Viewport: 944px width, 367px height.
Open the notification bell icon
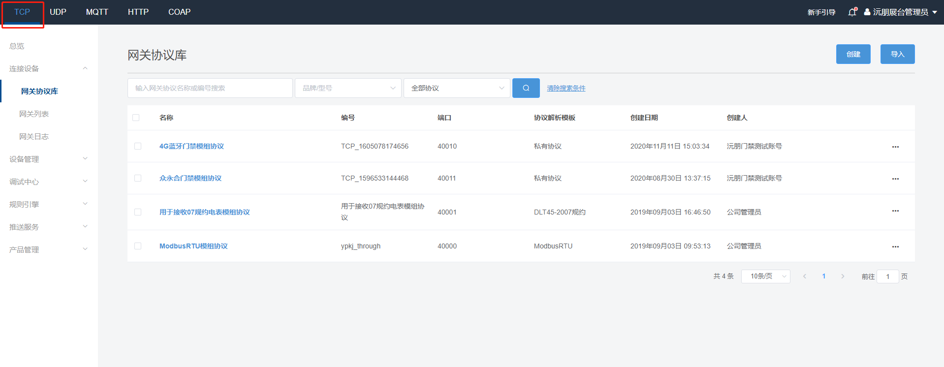coord(852,12)
